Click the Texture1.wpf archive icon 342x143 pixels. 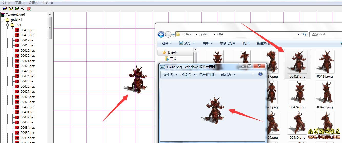[x=3, y=15]
